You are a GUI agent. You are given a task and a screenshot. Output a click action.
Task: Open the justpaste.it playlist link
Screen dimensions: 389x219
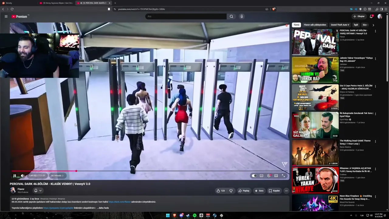click(x=58, y=208)
